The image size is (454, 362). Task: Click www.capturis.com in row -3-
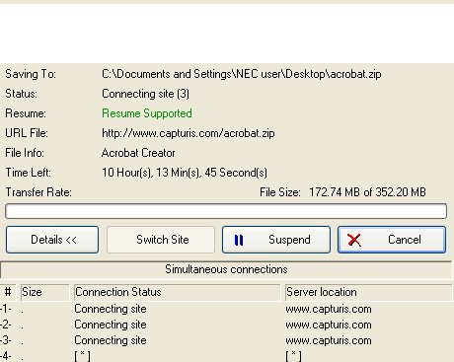[x=329, y=340]
